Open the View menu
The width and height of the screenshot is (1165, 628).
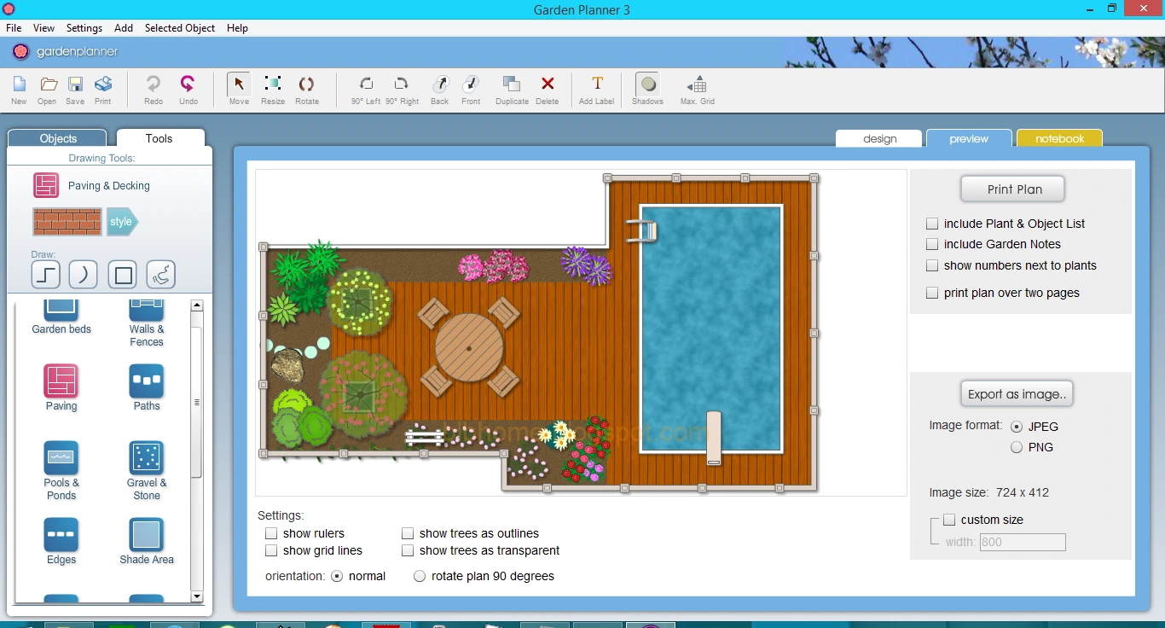(x=43, y=28)
